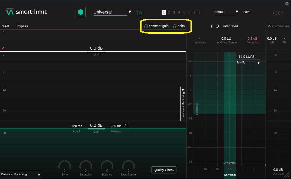Click the undo arrow icon
The image size is (291, 179).
tap(275, 13)
